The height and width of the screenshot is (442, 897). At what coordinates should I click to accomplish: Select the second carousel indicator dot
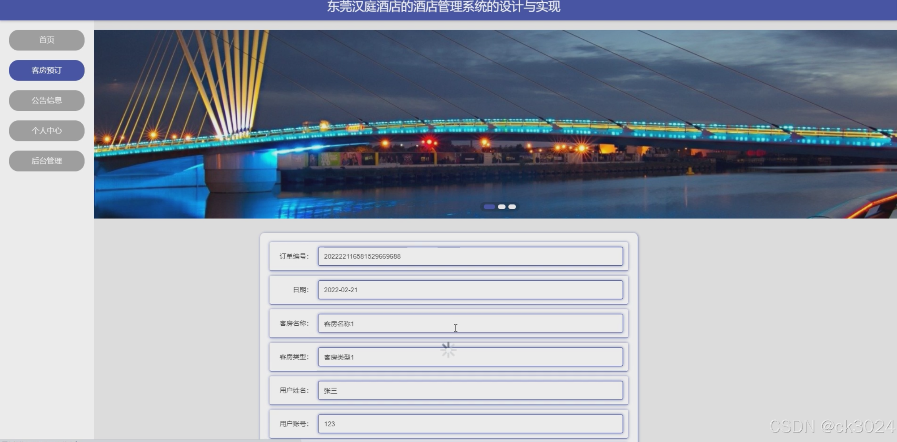(502, 207)
